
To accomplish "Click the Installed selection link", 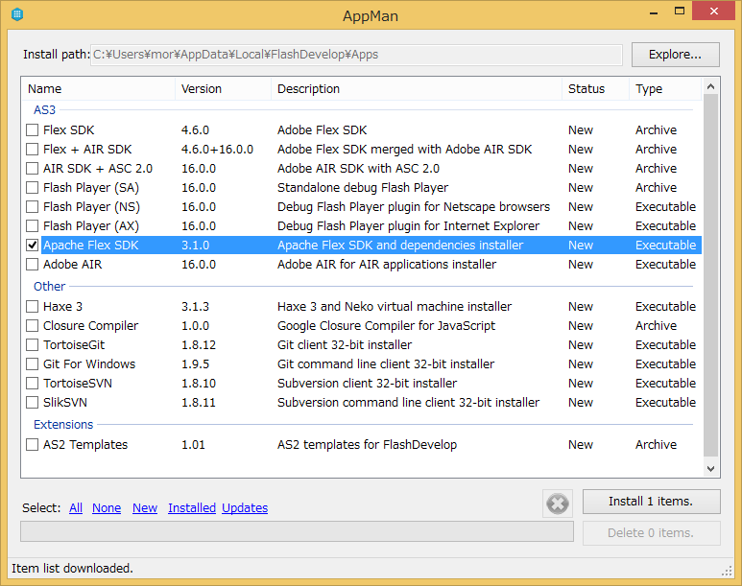I will pos(192,508).
